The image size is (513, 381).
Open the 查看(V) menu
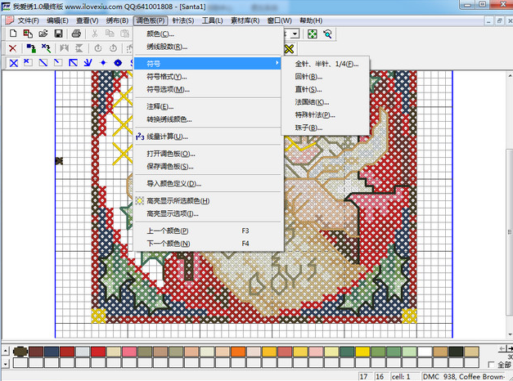point(87,20)
